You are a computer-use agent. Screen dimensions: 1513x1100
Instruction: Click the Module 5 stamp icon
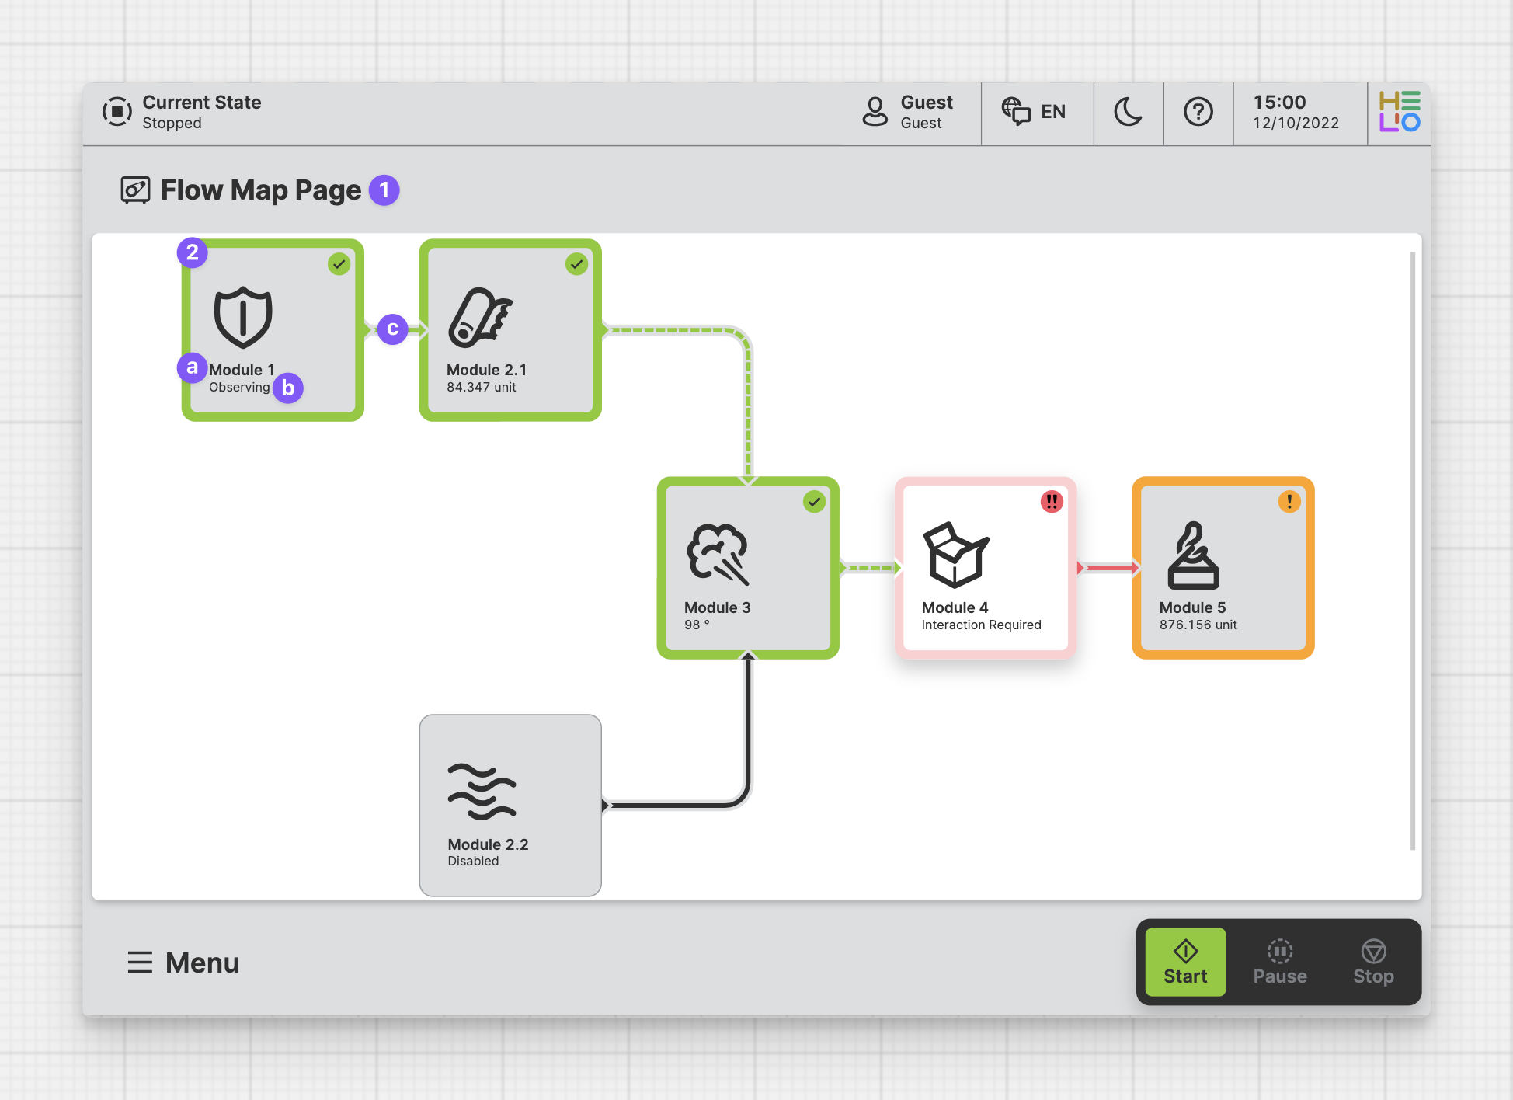click(1193, 555)
